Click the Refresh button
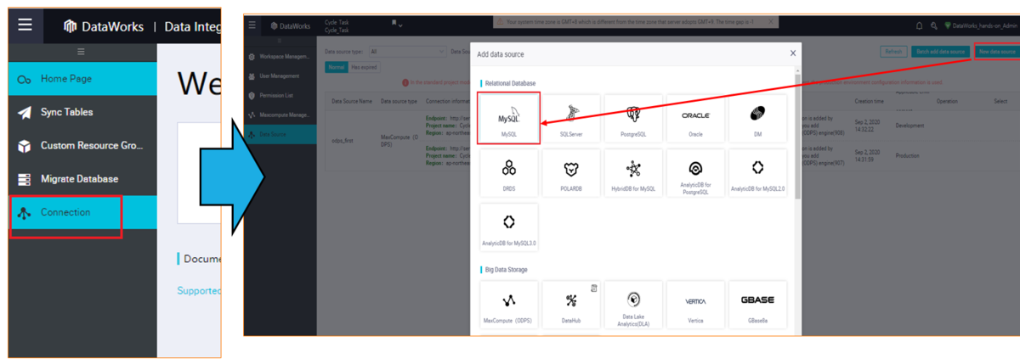Viewport: 1020px width, 364px height. pyautogui.click(x=893, y=52)
